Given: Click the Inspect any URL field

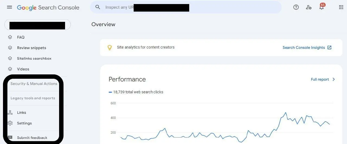Looking at the screenshot, I should pyautogui.click(x=186, y=7).
